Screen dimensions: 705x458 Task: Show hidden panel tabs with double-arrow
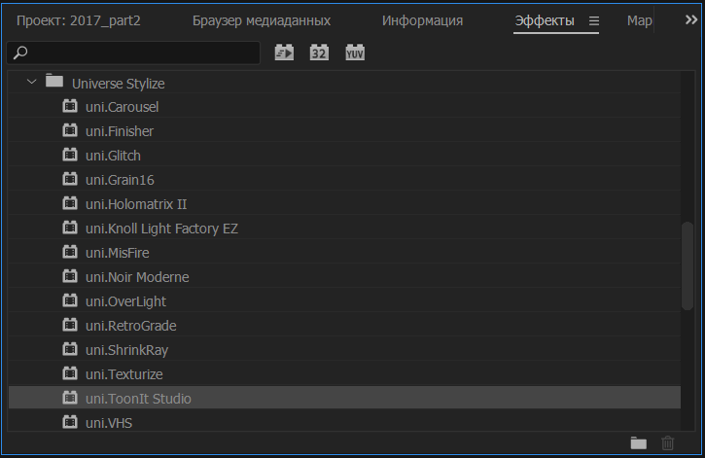pos(691,19)
